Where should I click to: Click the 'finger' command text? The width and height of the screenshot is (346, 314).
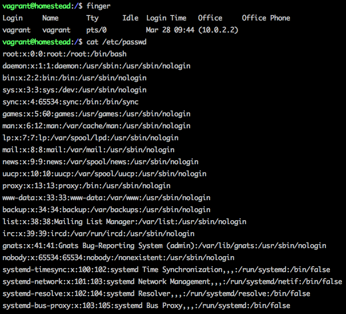click(98, 6)
